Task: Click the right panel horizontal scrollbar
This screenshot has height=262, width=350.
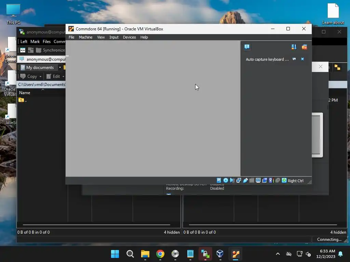Action: (263, 225)
